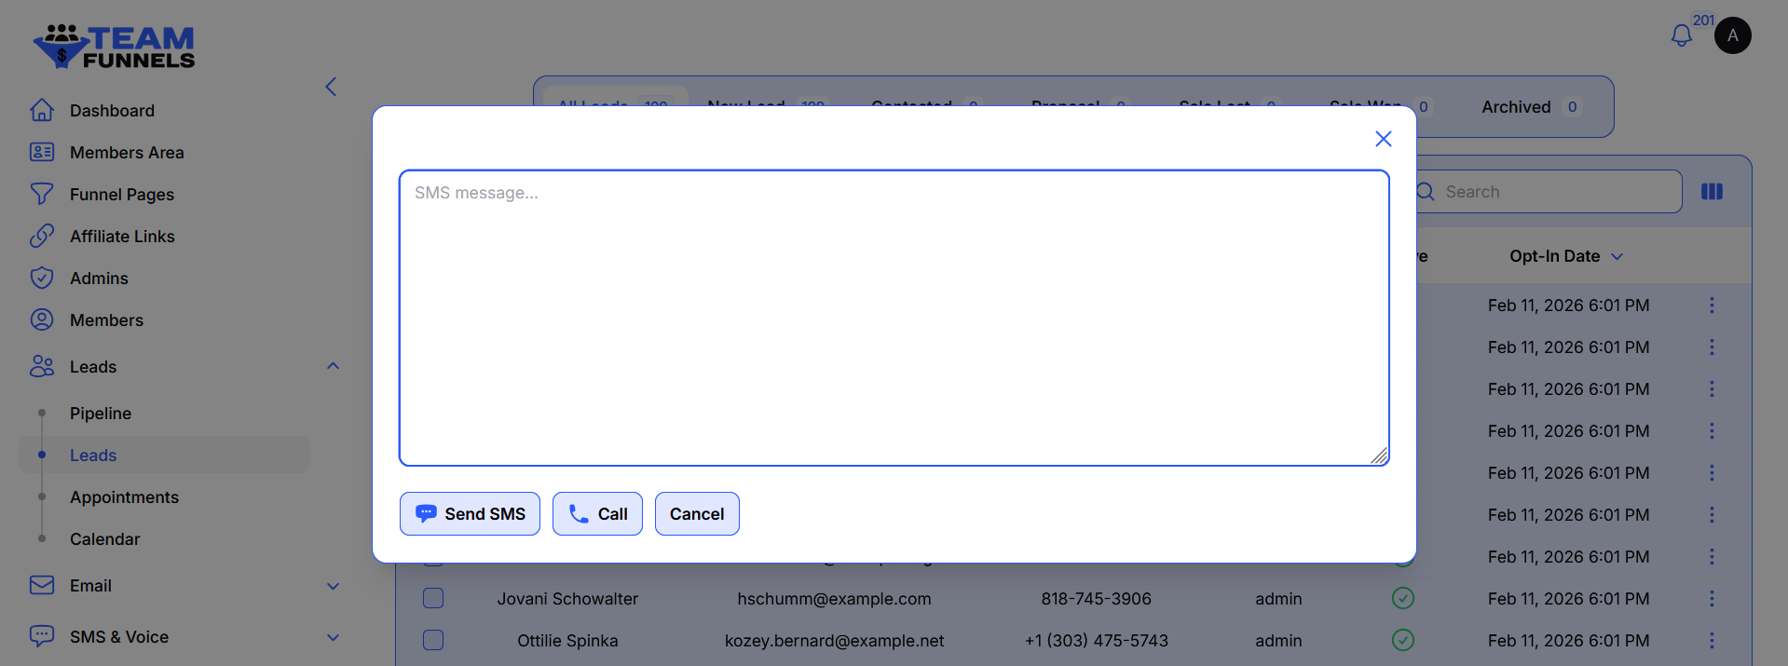Viewport: 1788px width, 666px height.
Task: Click the Call button
Action: 597,514
